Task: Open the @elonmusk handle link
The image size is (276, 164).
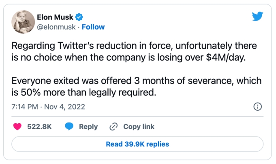Action: pyautogui.click(x=58, y=27)
